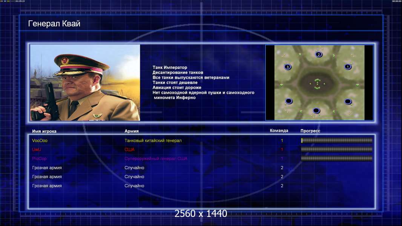Image resolution: width=402 pixels, height=226 pixels.
Task: Select unnumbered start spot at minimap's lower-right
Action: 348,102
